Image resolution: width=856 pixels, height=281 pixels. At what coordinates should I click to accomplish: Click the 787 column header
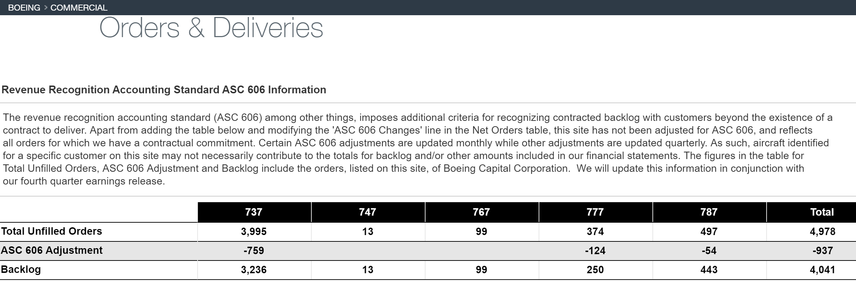[x=709, y=212]
